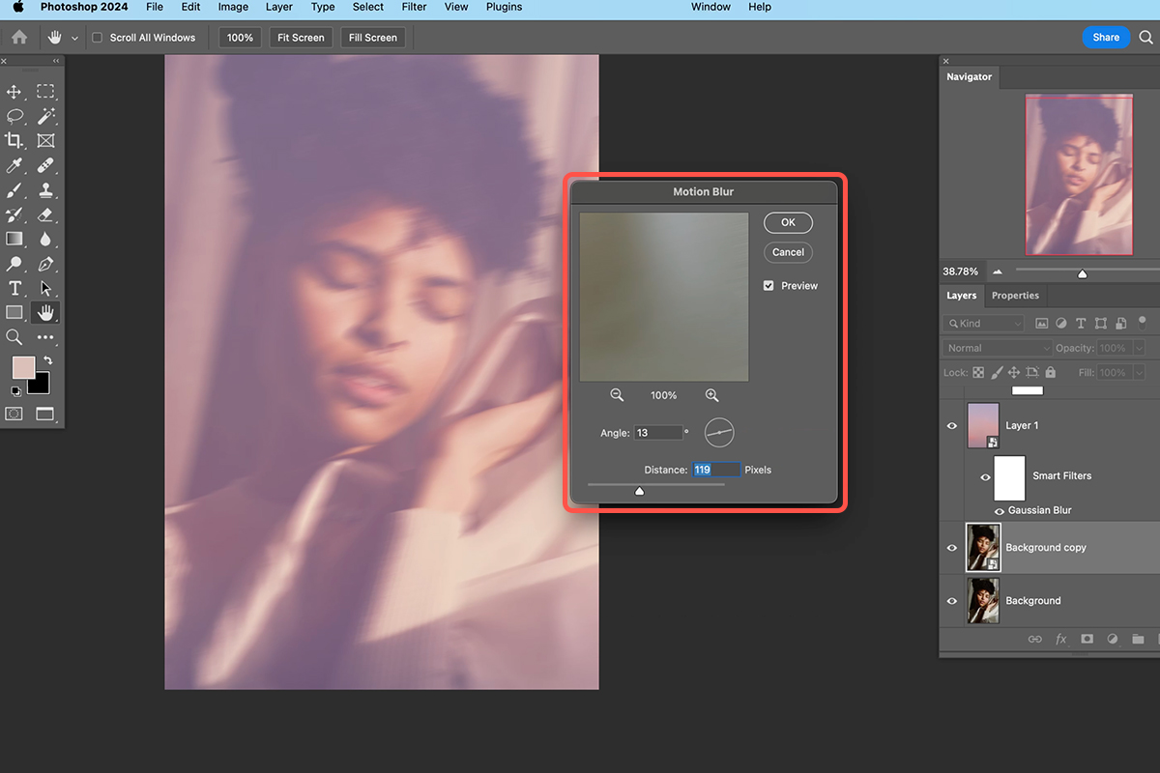Hide the Smart Filters eye icon
This screenshot has height=773, width=1160.
985,476
